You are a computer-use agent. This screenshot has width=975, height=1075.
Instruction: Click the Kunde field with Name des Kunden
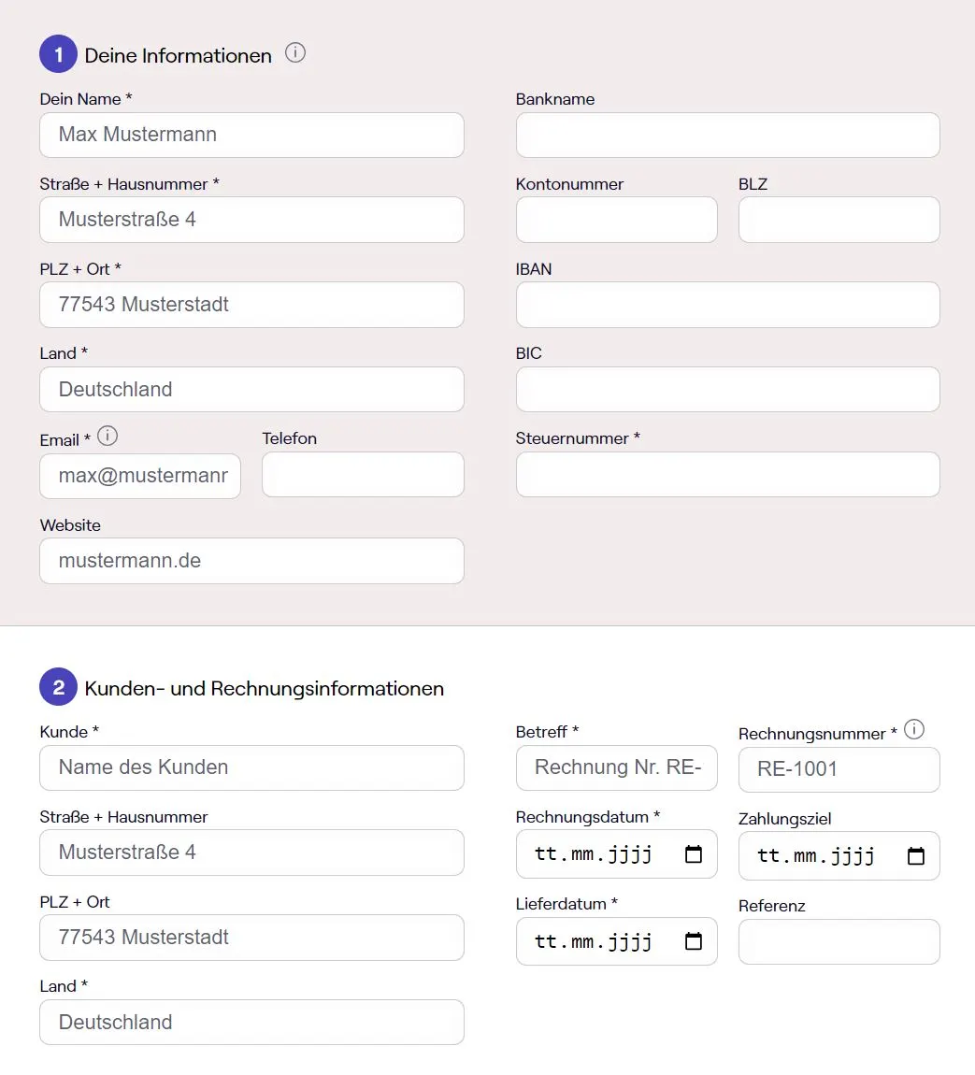point(251,767)
